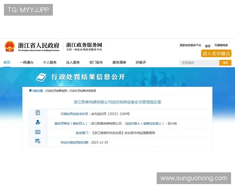The height and width of the screenshot is (188, 235).
Task: Click the case title 浙江新奥电梯有限公司违反特种设备安全管理规定案
Action: (117, 102)
